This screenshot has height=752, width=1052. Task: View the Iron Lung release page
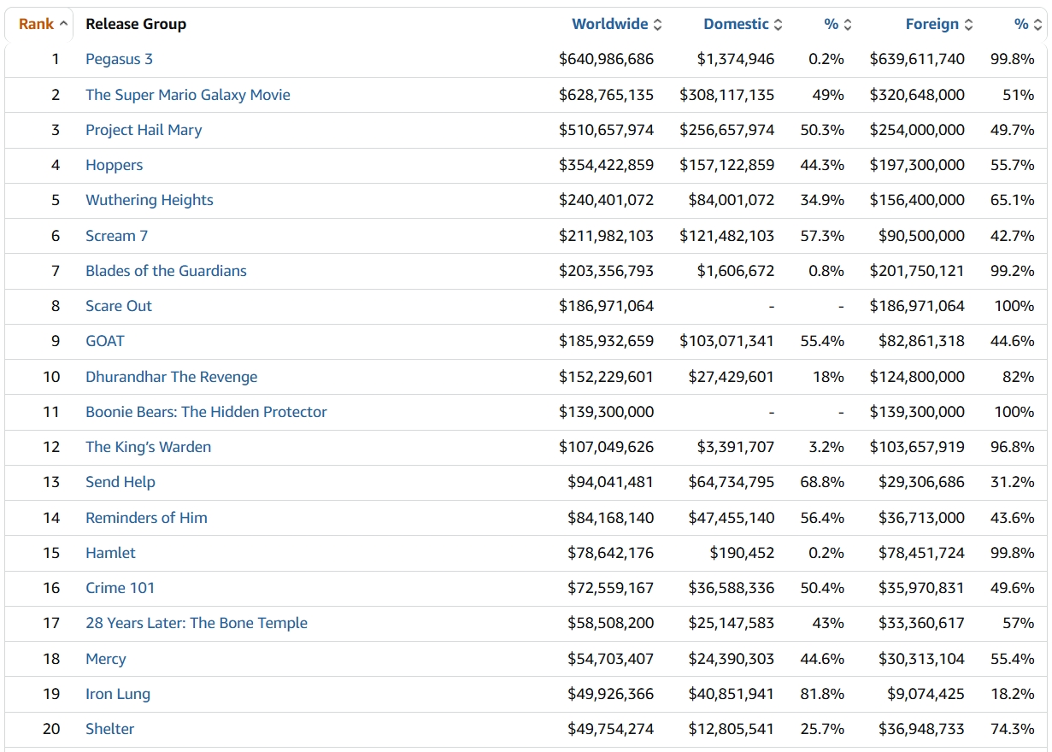pos(118,694)
